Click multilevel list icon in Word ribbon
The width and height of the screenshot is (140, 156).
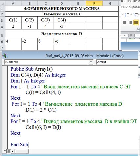pyautogui.click(x=136, y=15)
